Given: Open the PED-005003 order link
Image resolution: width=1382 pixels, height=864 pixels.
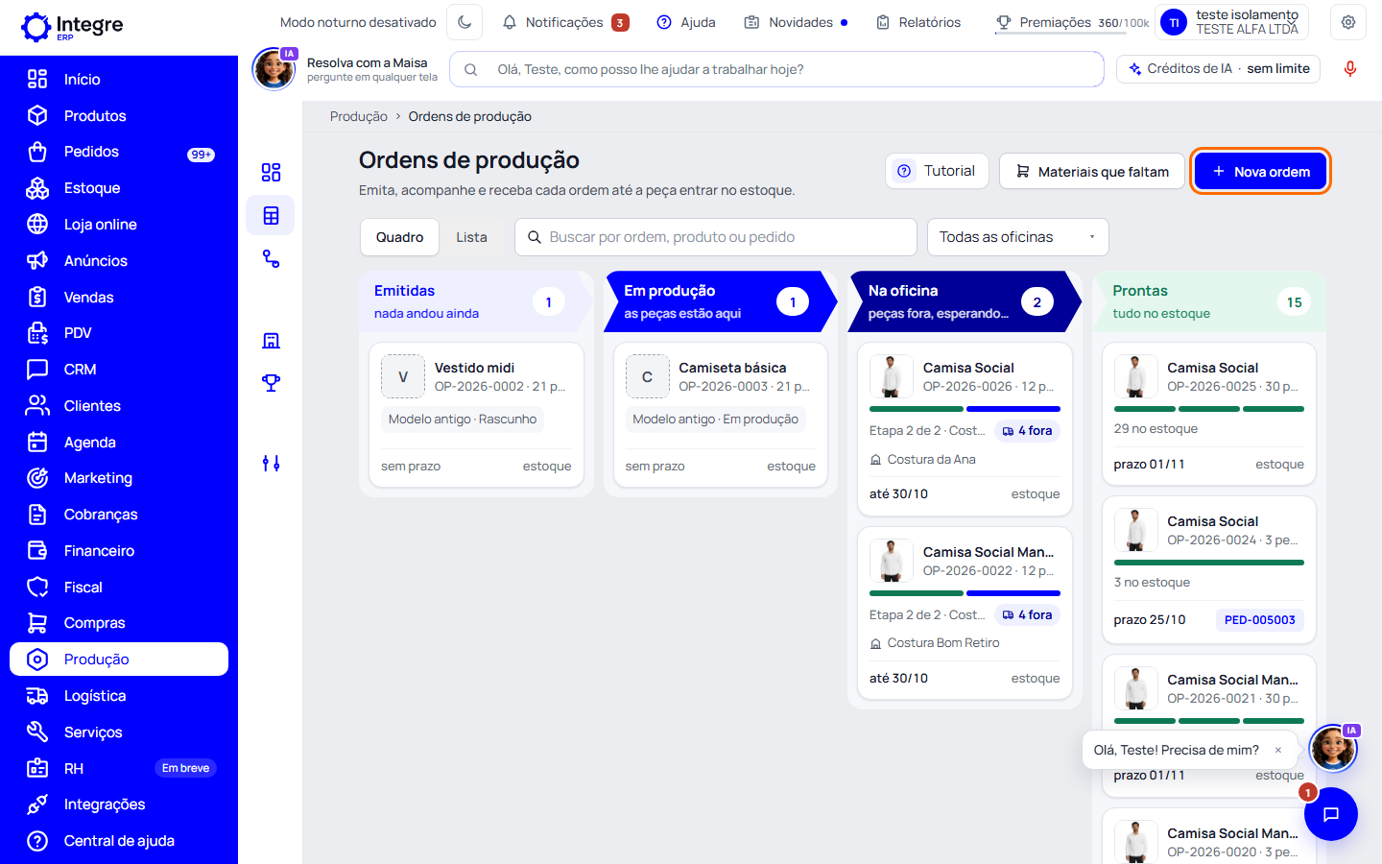Looking at the screenshot, I should click(1260, 620).
